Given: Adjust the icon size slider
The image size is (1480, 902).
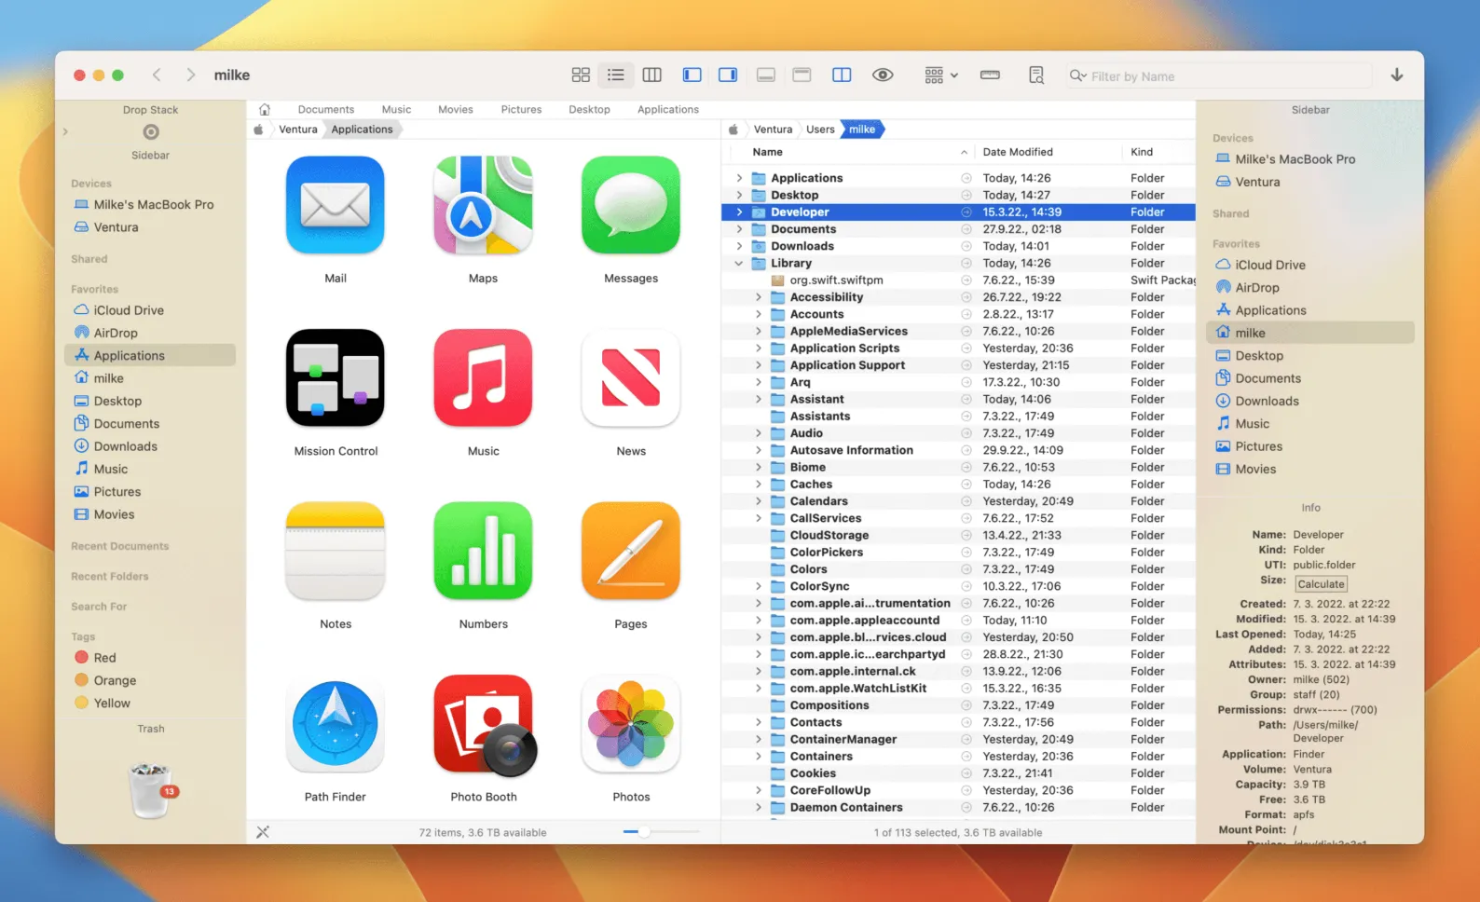Looking at the screenshot, I should point(644,831).
